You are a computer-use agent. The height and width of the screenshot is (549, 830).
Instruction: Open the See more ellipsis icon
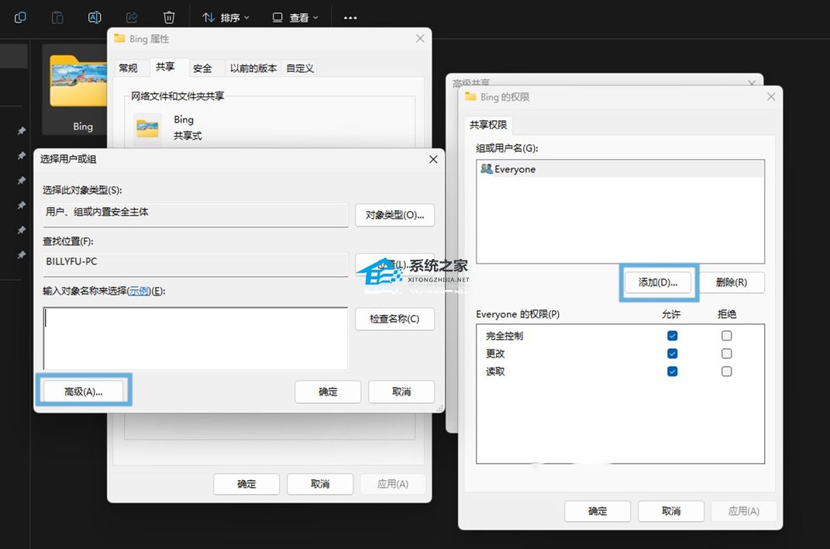tap(350, 17)
